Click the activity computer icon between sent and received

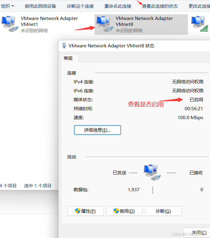(x=152, y=172)
